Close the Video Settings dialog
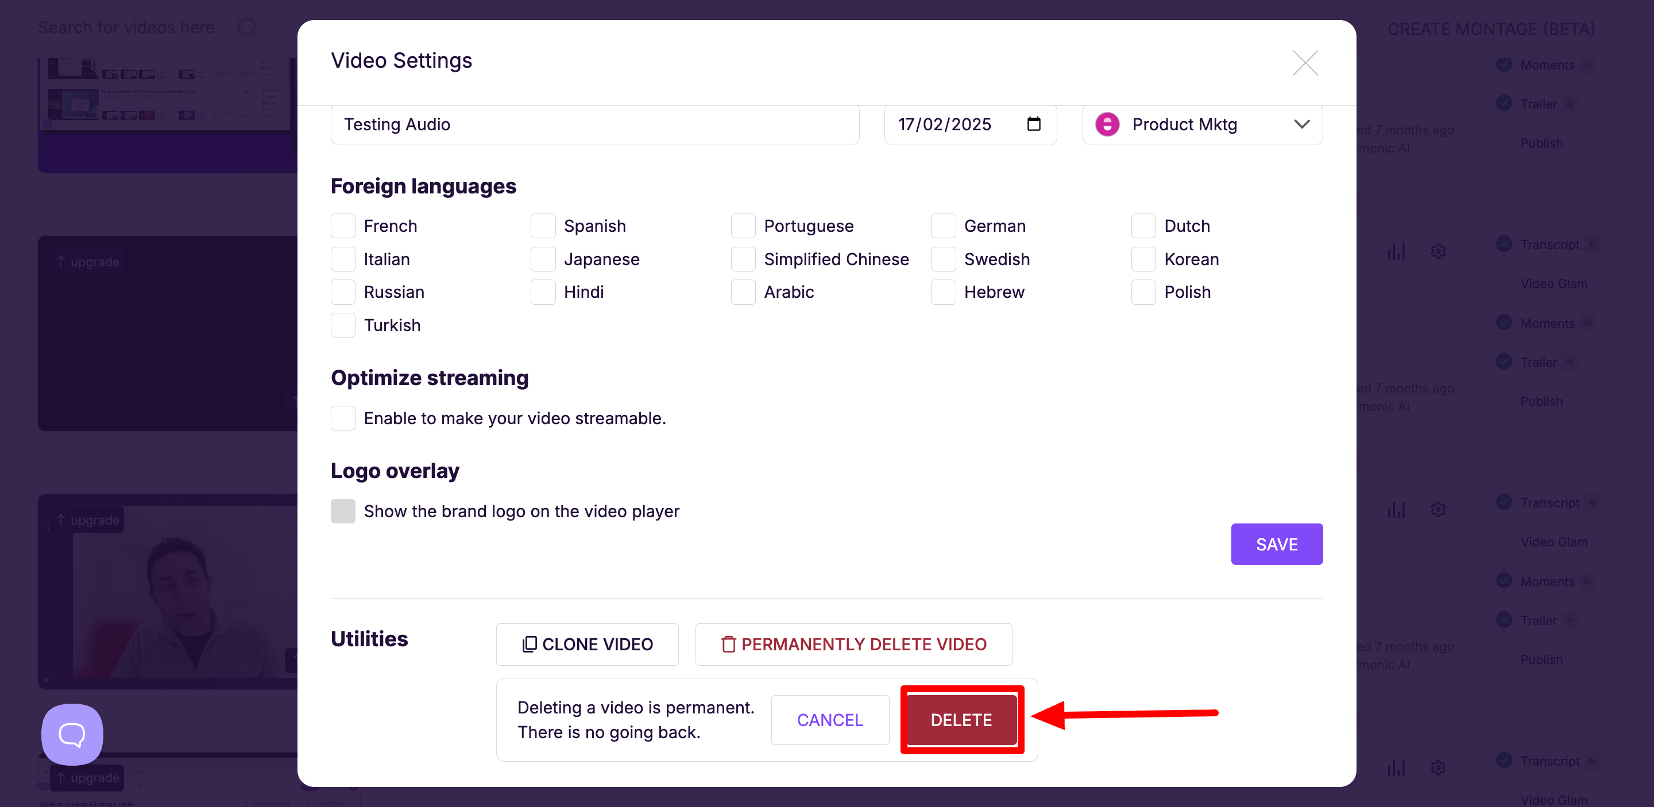Viewport: 1654px width, 807px height. coord(1305,63)
